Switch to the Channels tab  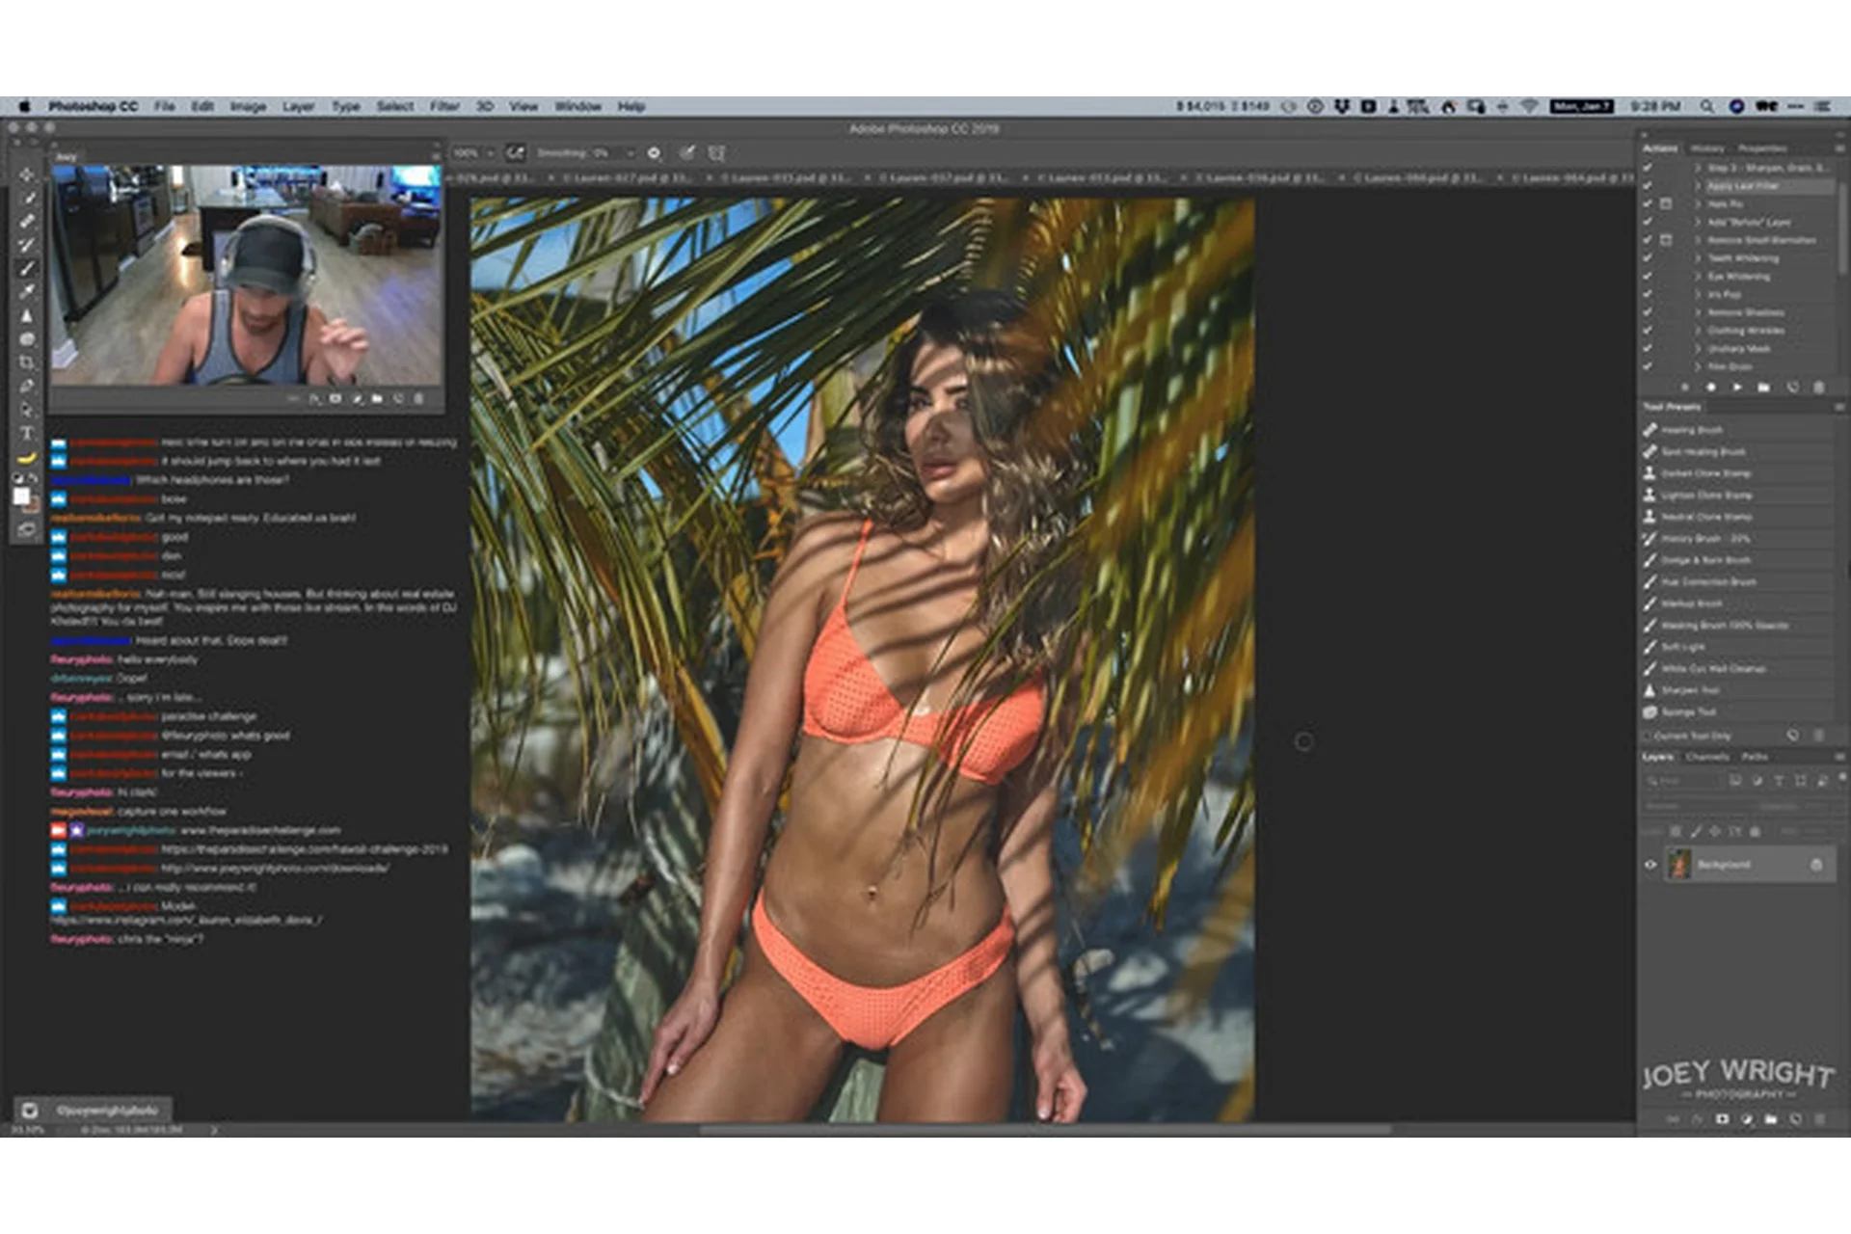tap(1707, 757)
